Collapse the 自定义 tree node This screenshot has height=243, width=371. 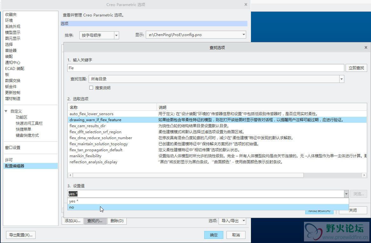pyautogui.click(x=6, y=111)
